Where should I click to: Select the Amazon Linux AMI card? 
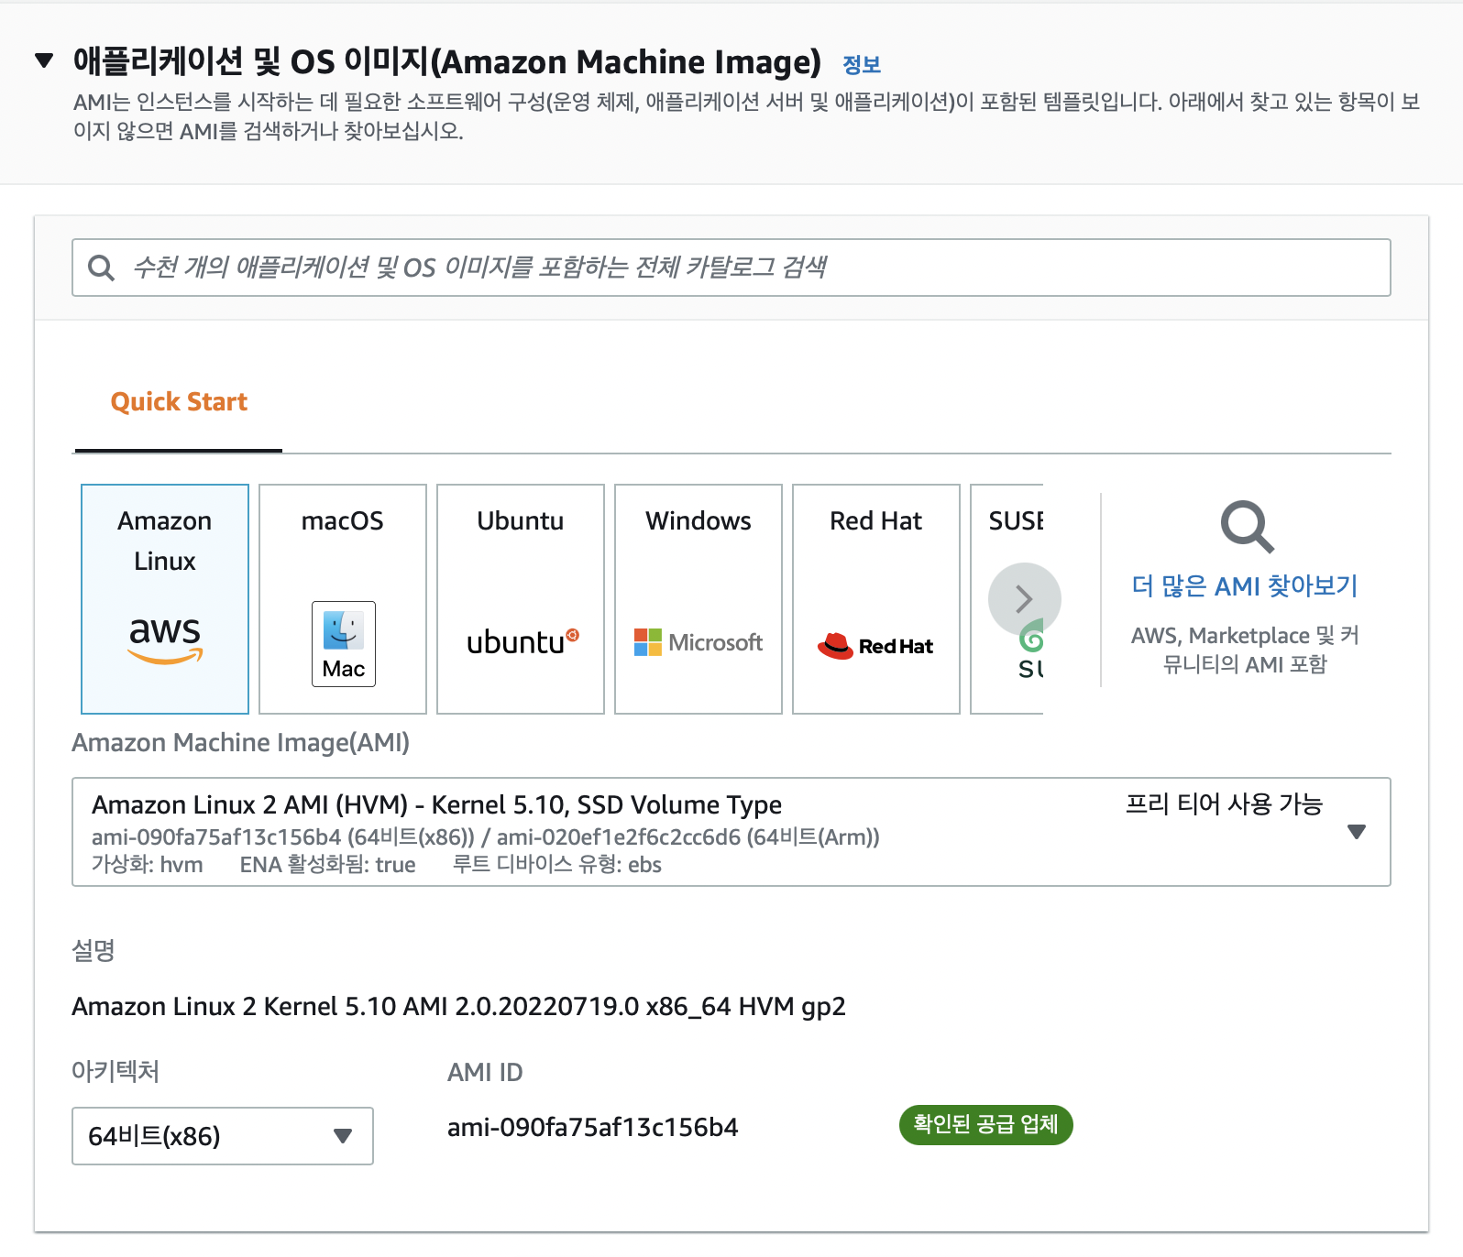[165, 599]
